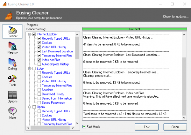Screen dimensions: 191x135
Task: Click the log panel scroll up arrow
Action: pos(184,34)
